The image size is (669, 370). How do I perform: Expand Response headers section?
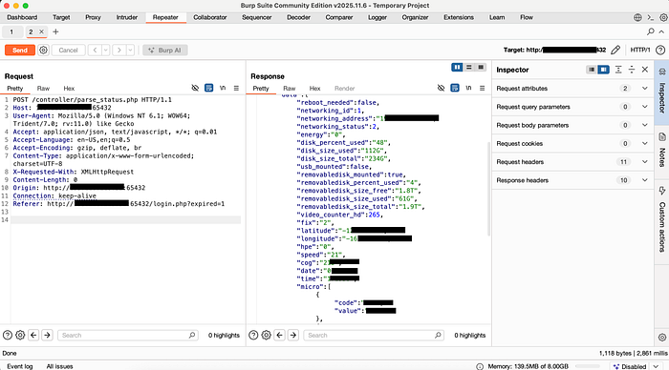pos(645,180)
